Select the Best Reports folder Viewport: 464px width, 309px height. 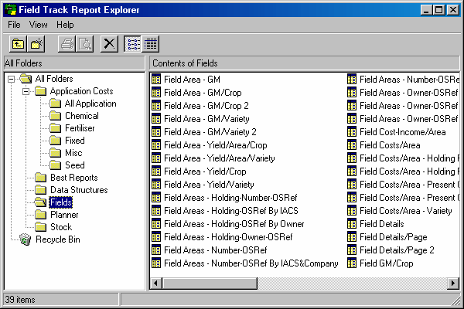[x=74, y=178]
